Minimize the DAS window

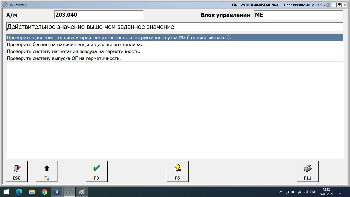point(334,5)
